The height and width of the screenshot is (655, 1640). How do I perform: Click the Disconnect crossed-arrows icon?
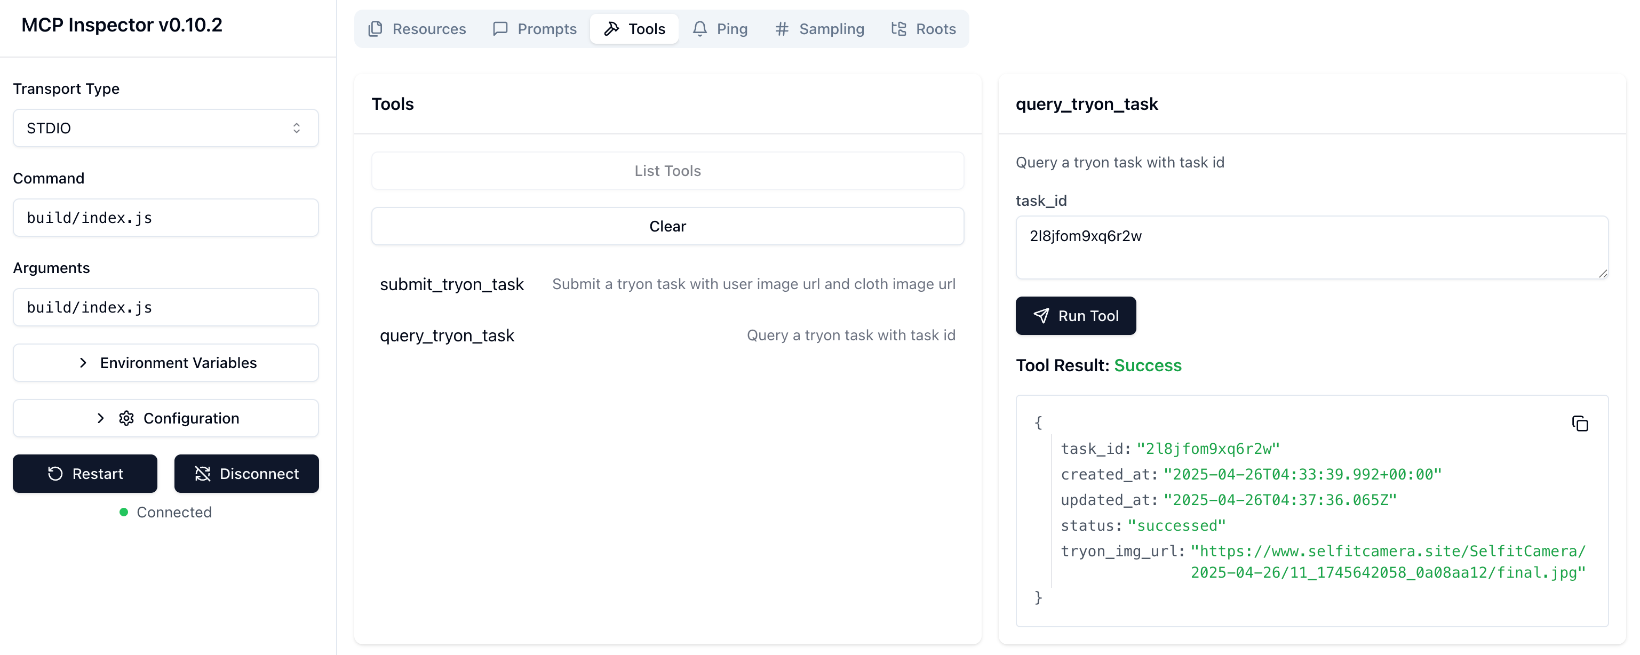point(202,474)
